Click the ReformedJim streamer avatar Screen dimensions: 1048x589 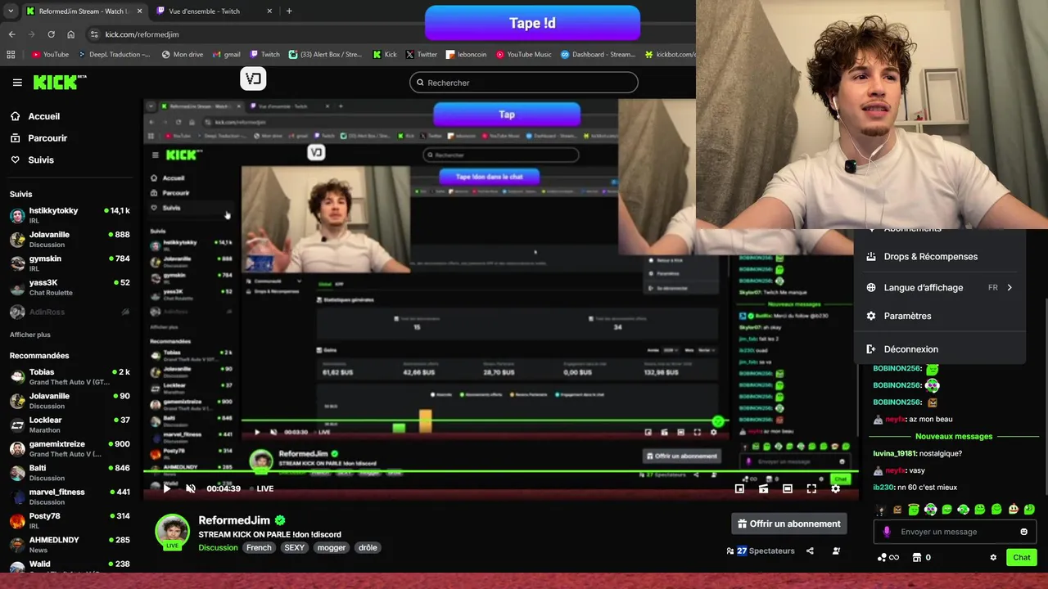point(173,532)
